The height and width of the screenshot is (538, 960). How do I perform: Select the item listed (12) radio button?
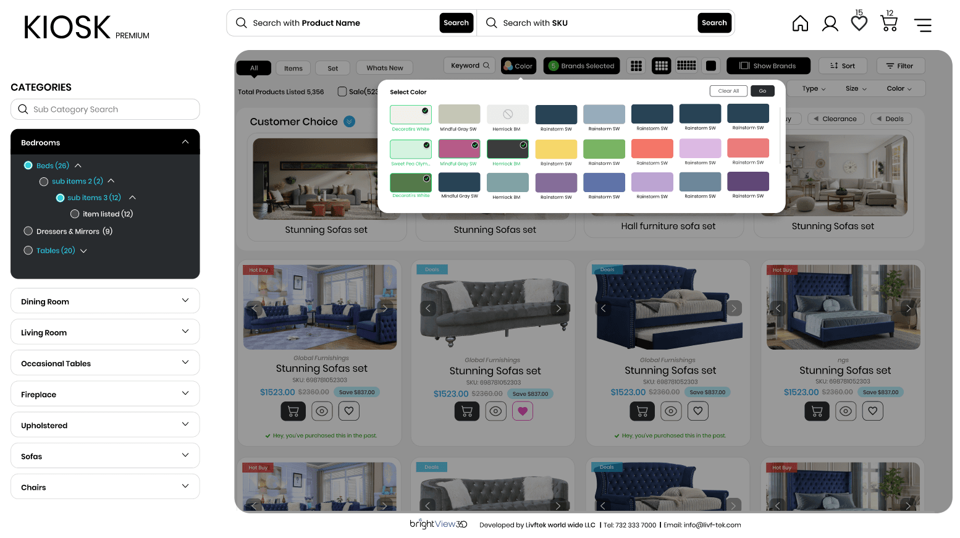coord(75,214)
